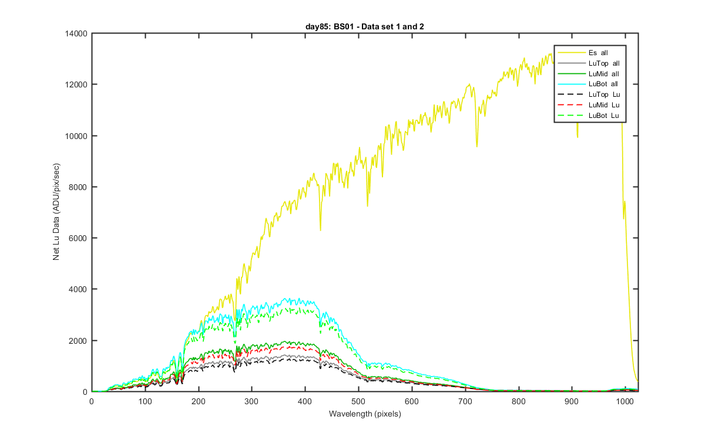Select the 'LuTop all' legend entry
This screenshot has height=440, width=705.
point(590,63)
